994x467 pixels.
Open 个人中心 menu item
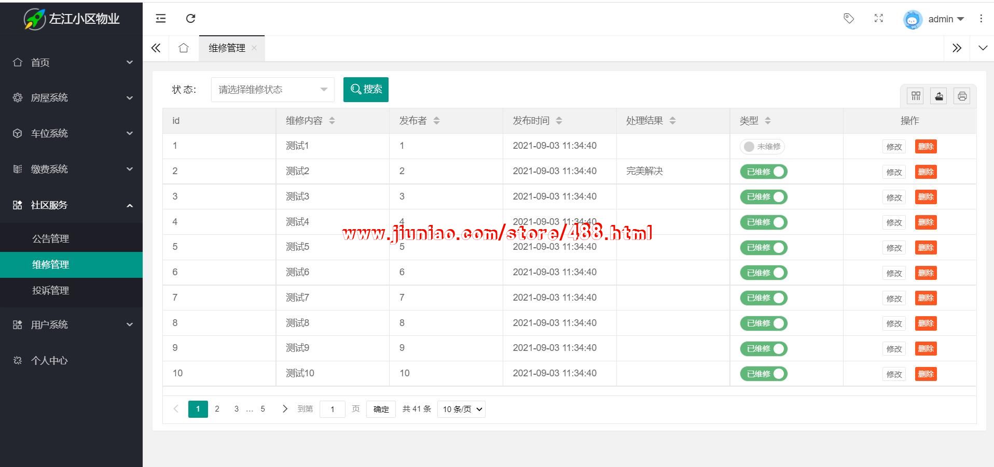pyautogui.click(x=71, y=360)
